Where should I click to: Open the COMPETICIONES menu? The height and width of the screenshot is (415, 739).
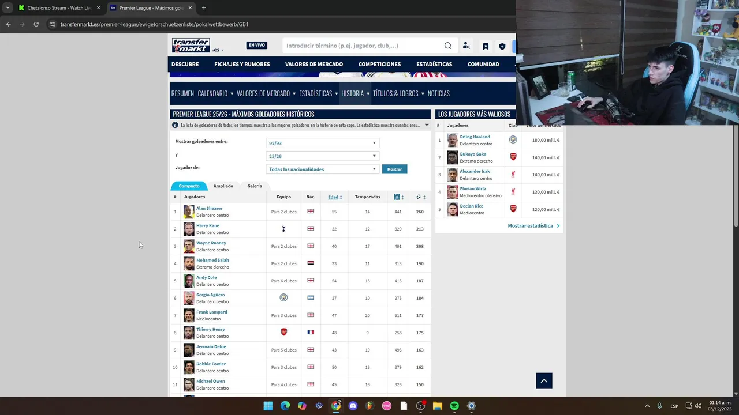[x=379, y=64]
